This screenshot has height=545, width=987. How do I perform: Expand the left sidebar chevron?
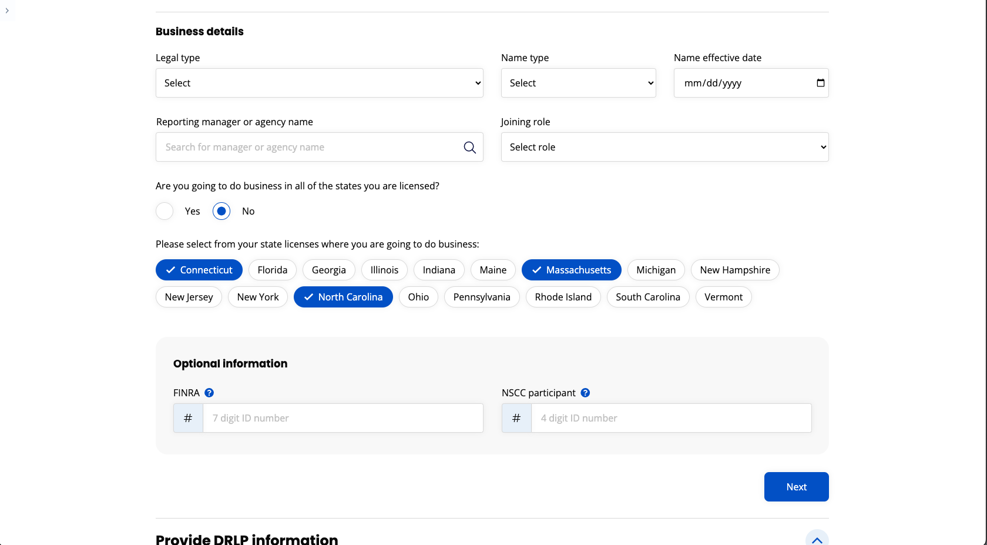(x=7, y=11)
